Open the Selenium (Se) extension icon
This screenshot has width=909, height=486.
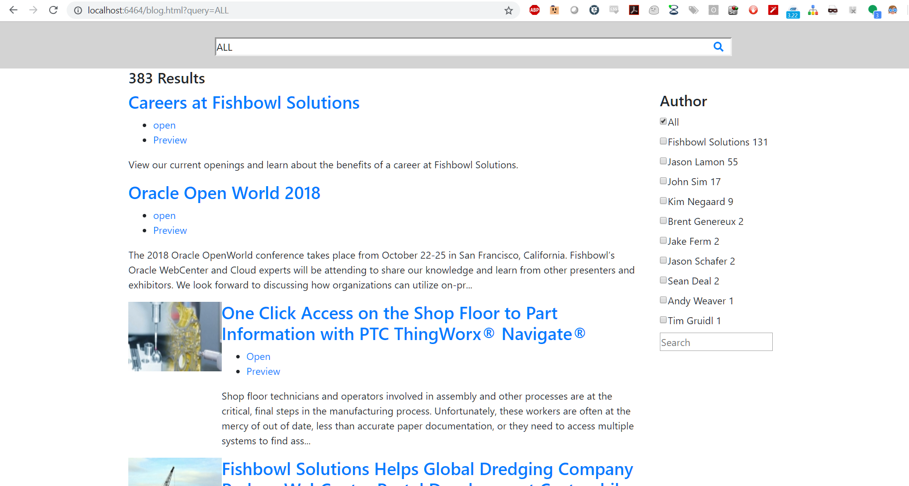coord(733,10)
